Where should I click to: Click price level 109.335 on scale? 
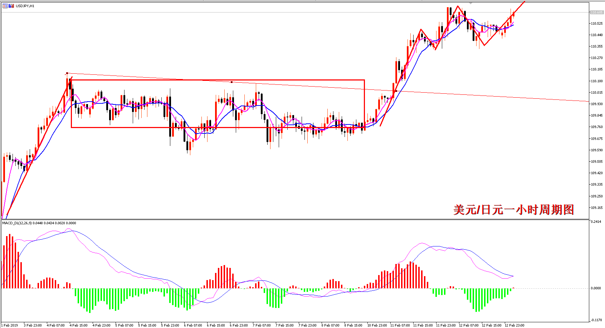coord(596,185)
